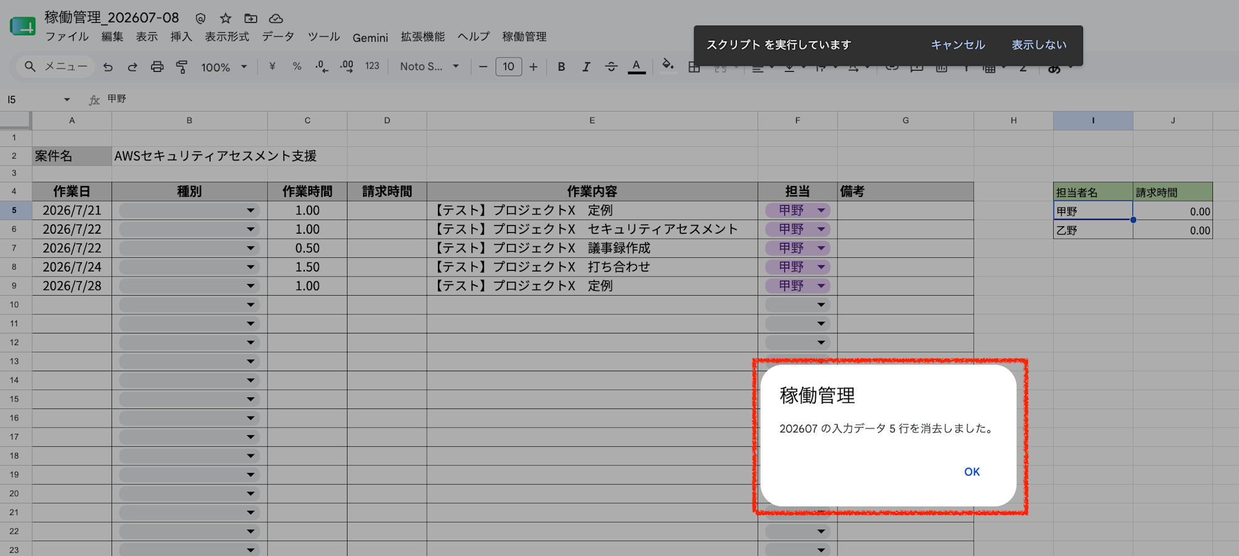Click date cell 2026/7/24
The width and height of the screenshot is (1239, 556).
[72, 267]
